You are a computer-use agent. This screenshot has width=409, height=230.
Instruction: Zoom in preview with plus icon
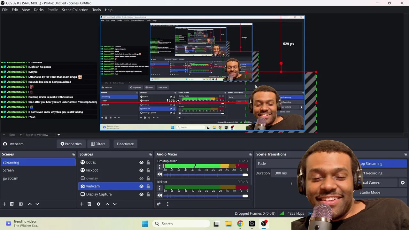click(x=21, y=135)
